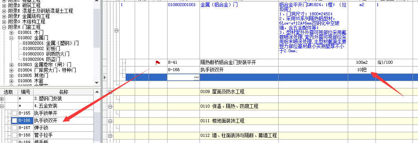Collapse 附录H 门窗工程 tree node
The height and width of the screenshot is (143, 418).
click(x=4, y=27)
